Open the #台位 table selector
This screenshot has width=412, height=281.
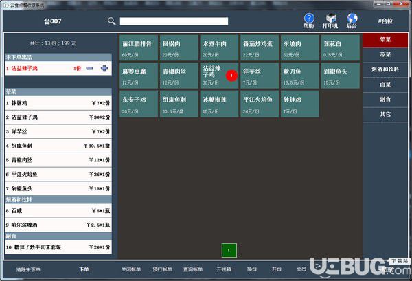coord(385,21)
